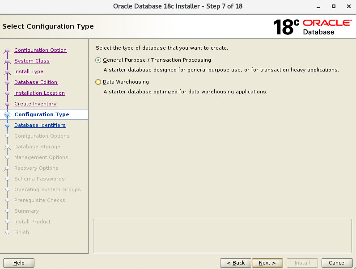
Task: Click the empty message pane at bottom
Action: pos(222,236)
